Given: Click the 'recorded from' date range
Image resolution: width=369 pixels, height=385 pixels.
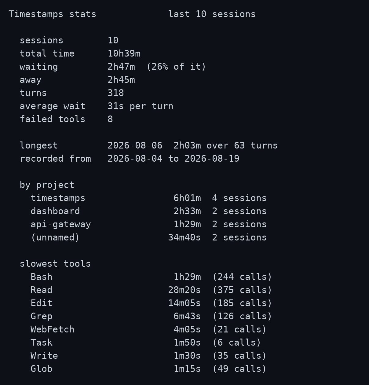Looking at the screenshot, I should tap(174, 159).
